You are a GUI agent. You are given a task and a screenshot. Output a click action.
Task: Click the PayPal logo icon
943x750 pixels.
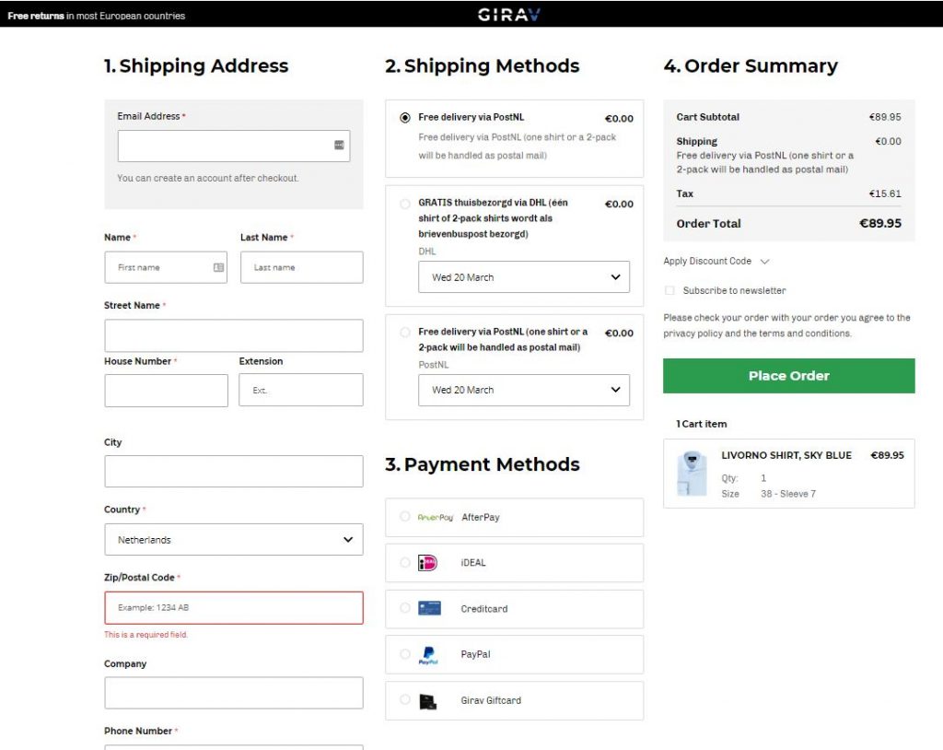428,655
